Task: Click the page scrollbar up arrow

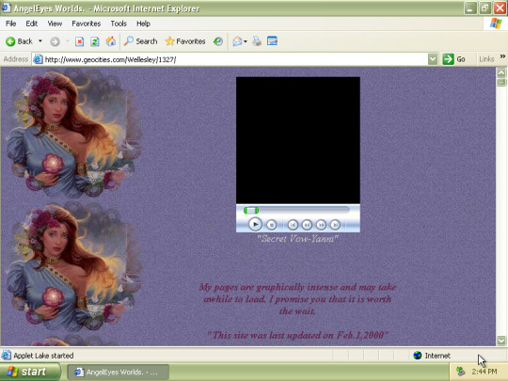Action: [x=501, y=72]
